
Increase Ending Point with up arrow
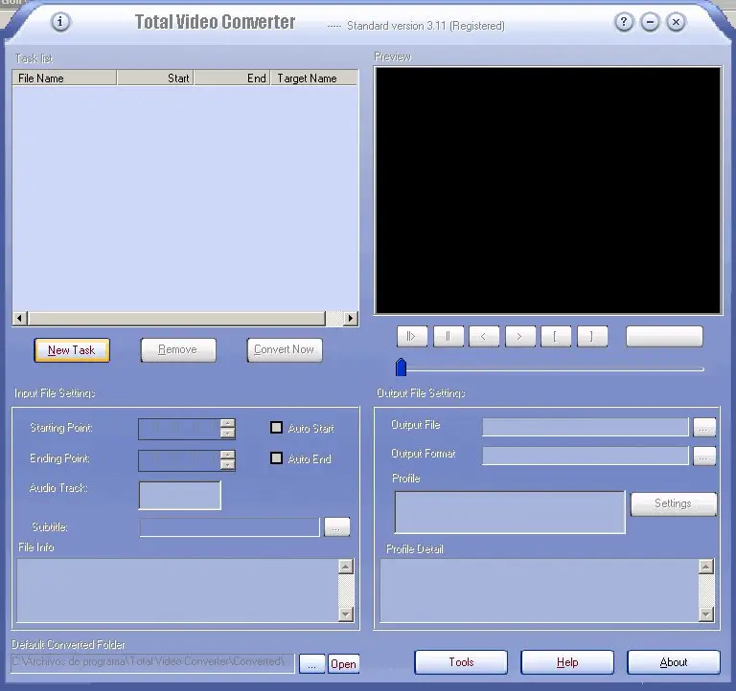[x=228, y=455]
